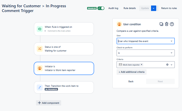The image size is (182, 111).
Task: Delete the User condition via trash icon
Action: click(167, 24)
